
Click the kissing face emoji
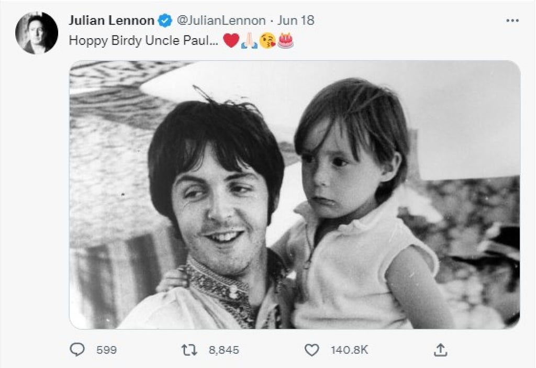click(x=267, y=41)
